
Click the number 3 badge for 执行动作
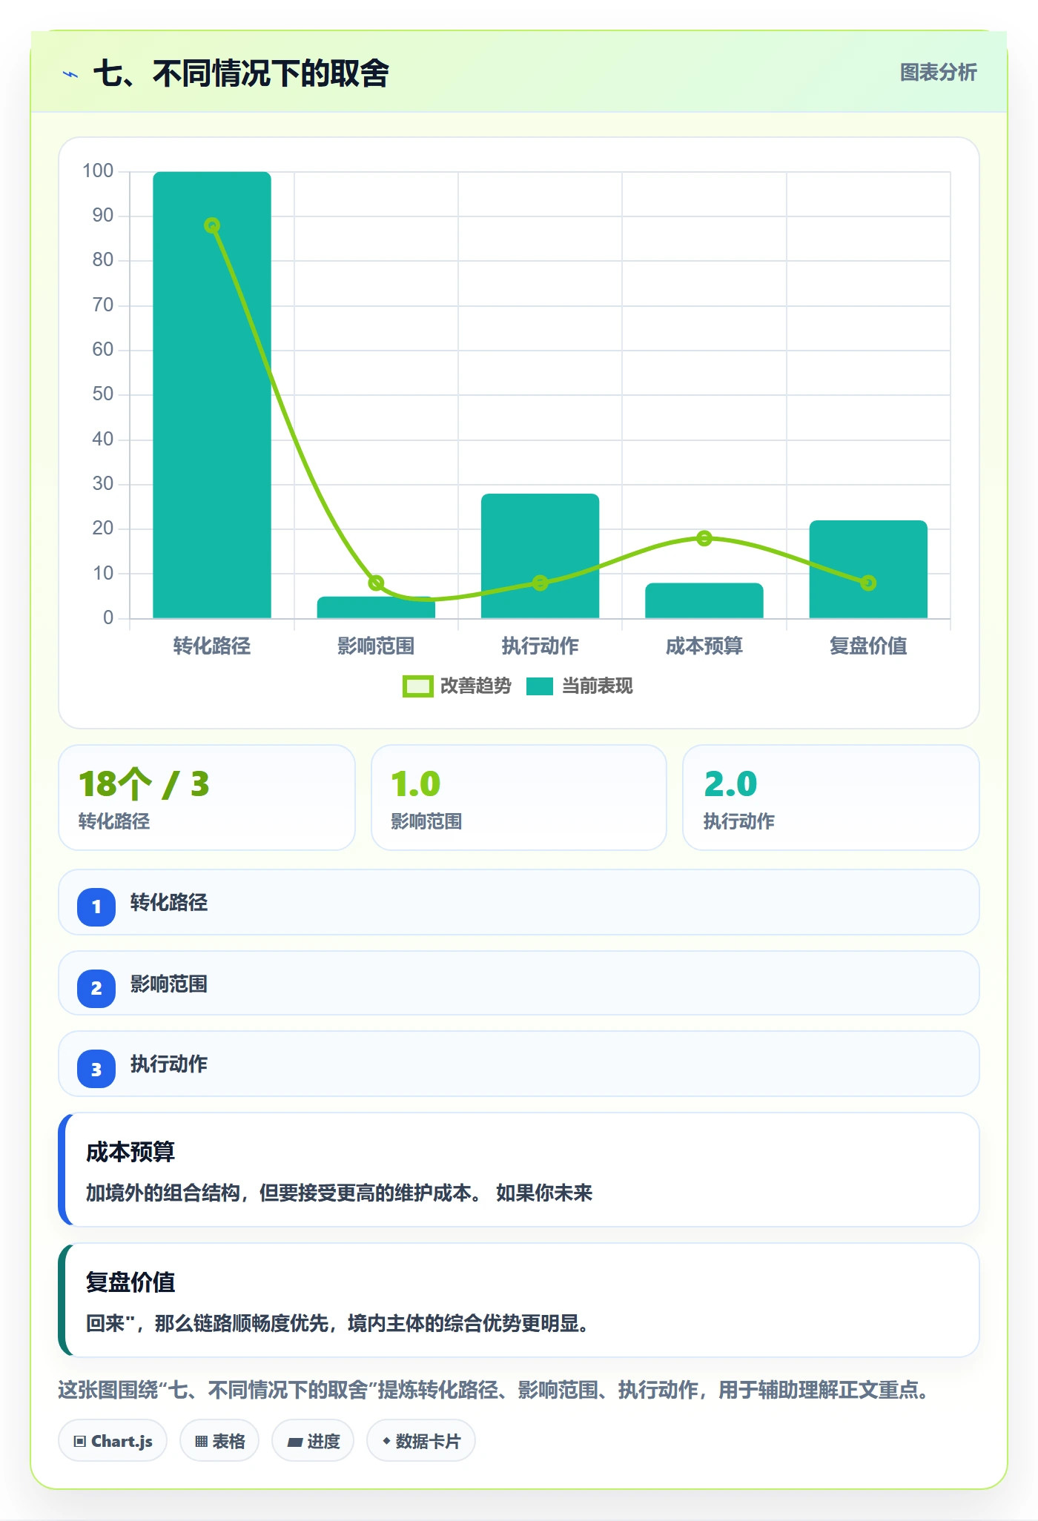(96, 1069)
